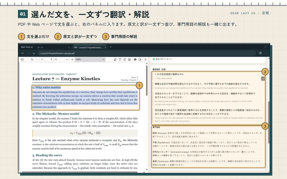Viewport: 287px width, 179px height.
Task: Click the page total / 2 text
Action: pos(55,60)
